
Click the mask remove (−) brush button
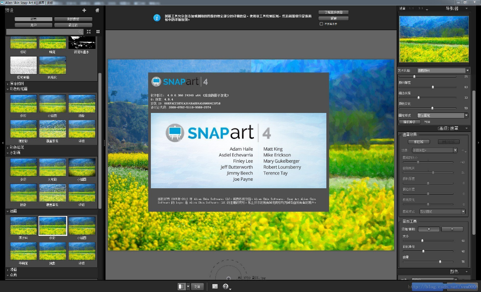coord(452,229)
